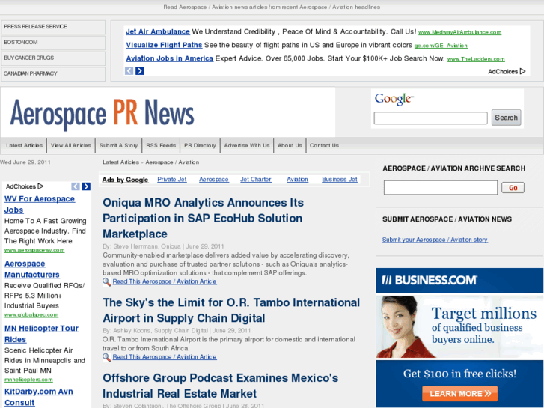Screen dimensions: 544x408
Task: Open RSS Feeds nav item
Action: coord(161,145)
